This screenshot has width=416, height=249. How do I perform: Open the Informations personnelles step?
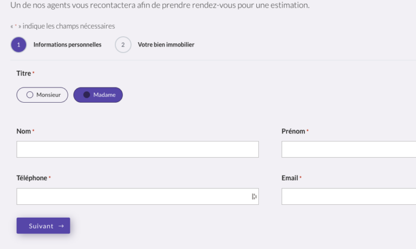[67, 45]
